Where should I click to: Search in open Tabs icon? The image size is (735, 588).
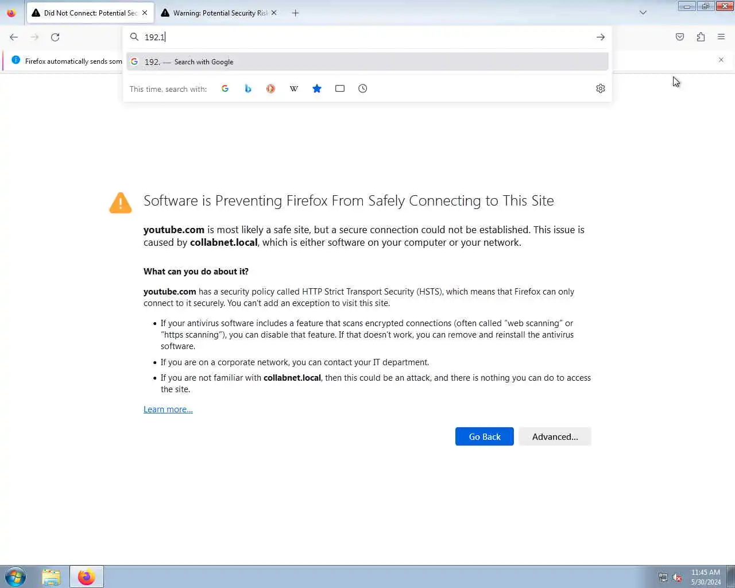(x=340, y=88)
